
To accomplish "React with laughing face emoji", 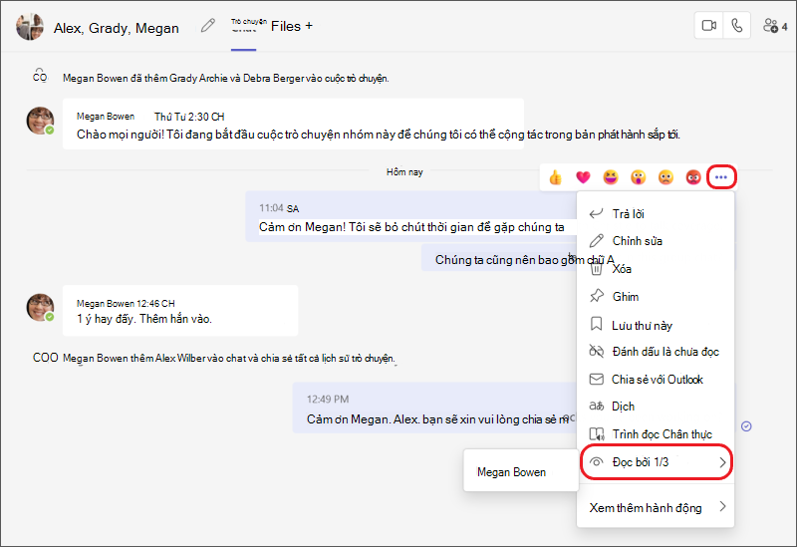I will click(x=611, y=177).
